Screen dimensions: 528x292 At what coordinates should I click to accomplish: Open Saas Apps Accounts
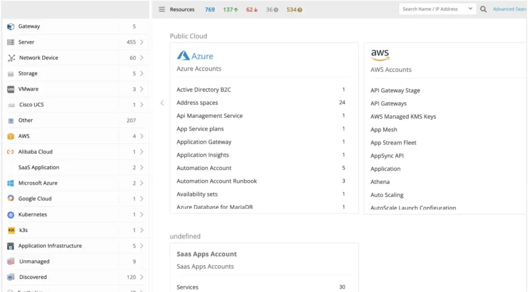(x=205, y=267)
